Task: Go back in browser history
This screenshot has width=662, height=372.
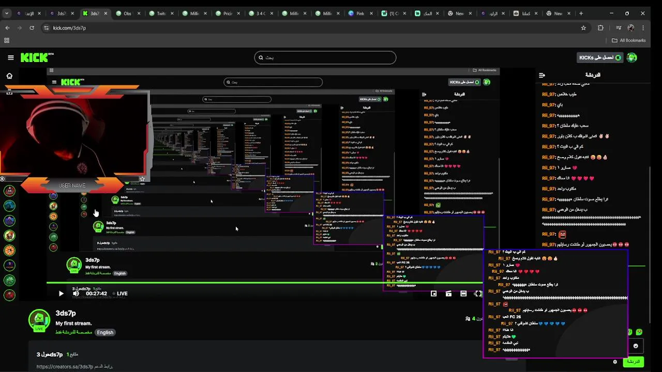Action: (7, 28)
